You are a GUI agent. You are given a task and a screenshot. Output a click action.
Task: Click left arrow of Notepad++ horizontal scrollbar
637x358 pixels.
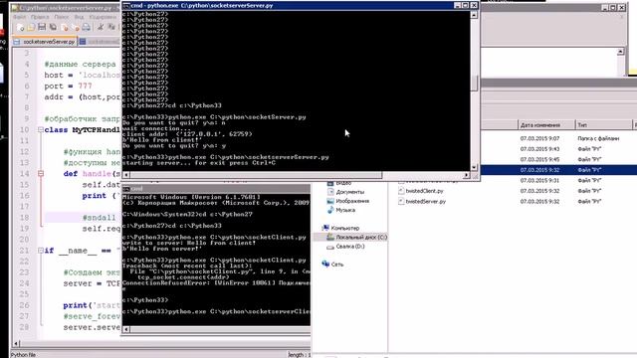[x=17, y=343]
